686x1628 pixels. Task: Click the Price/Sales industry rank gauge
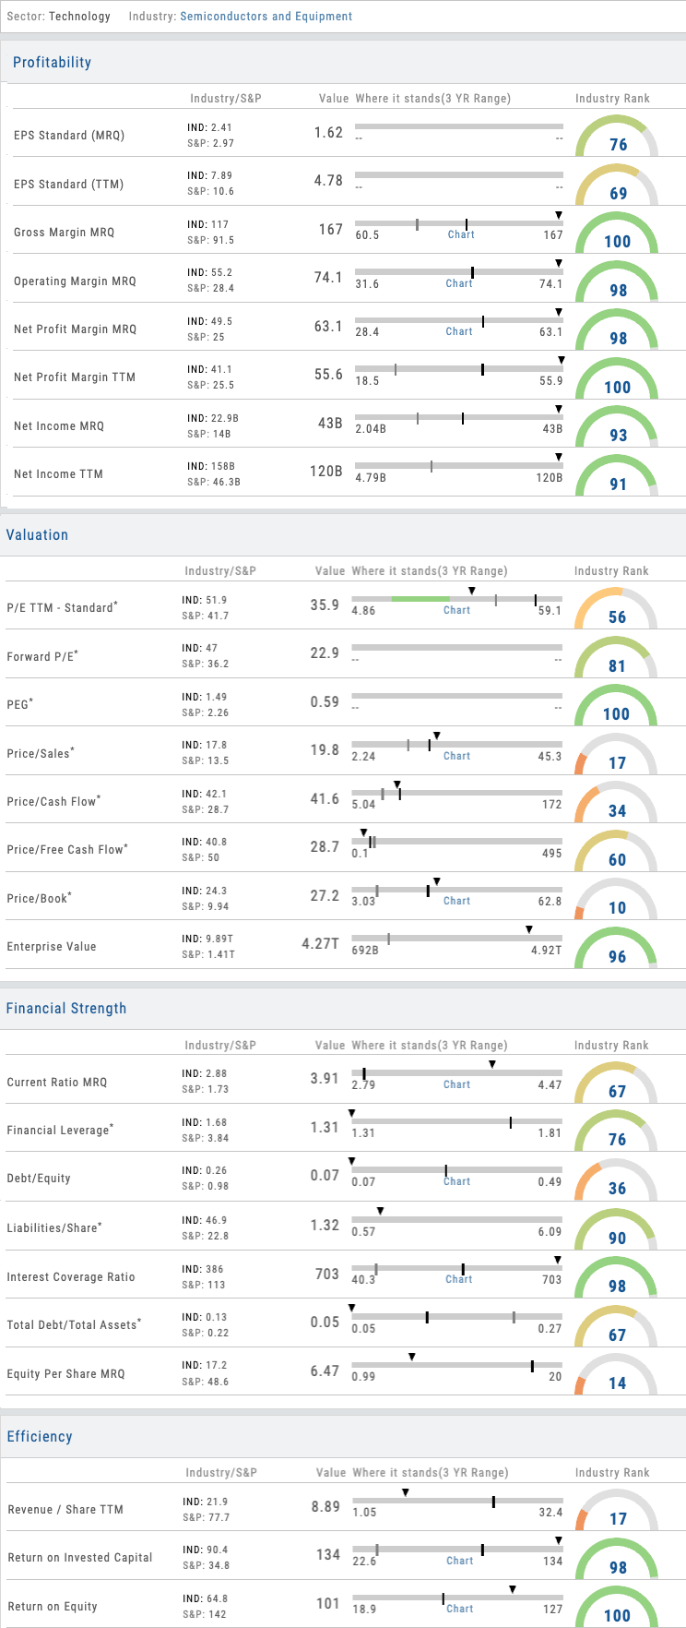[616, 756]
